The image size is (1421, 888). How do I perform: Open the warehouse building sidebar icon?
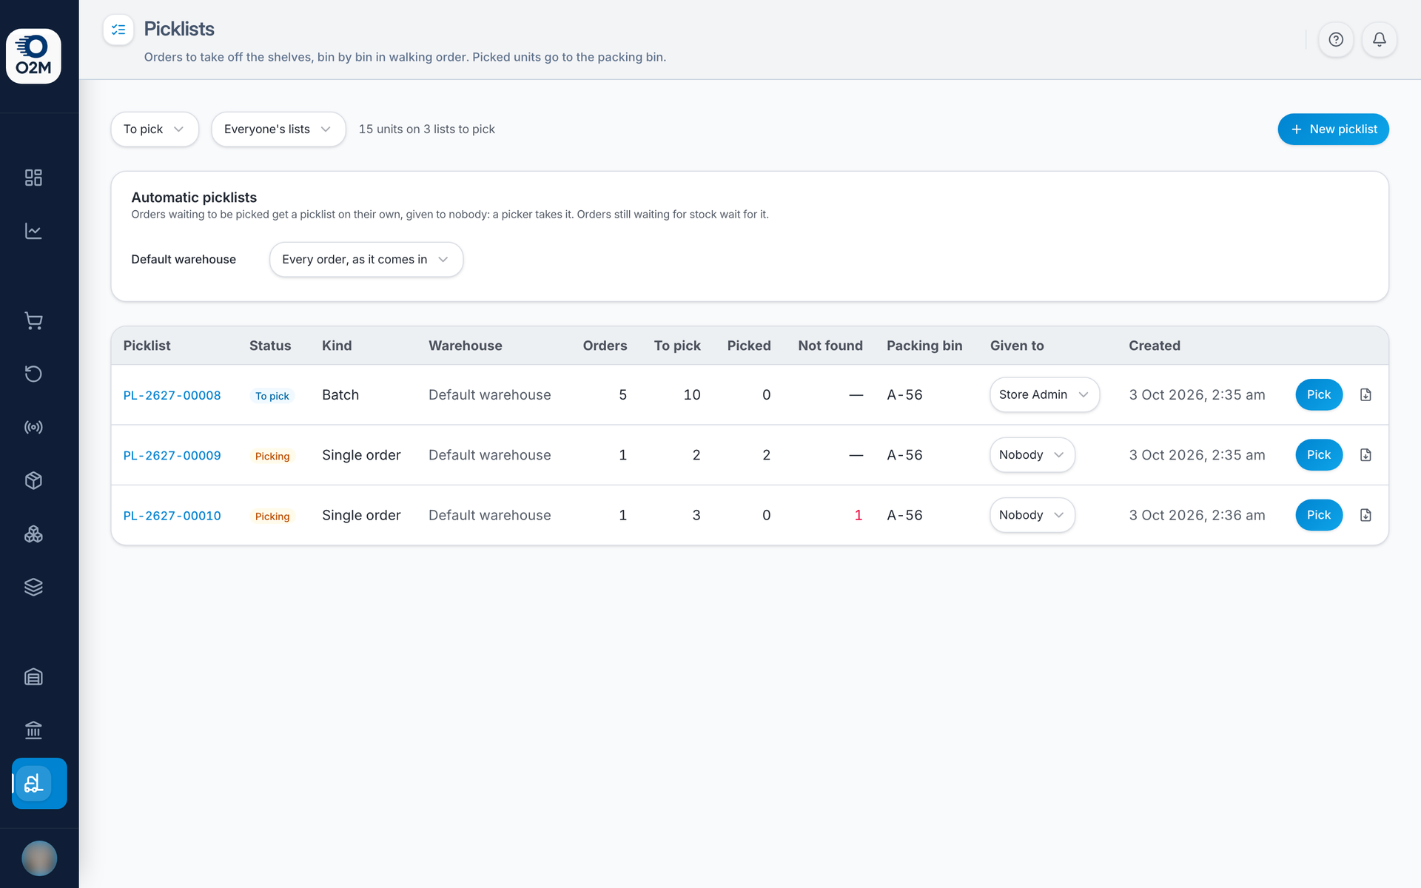click(33, 676)
